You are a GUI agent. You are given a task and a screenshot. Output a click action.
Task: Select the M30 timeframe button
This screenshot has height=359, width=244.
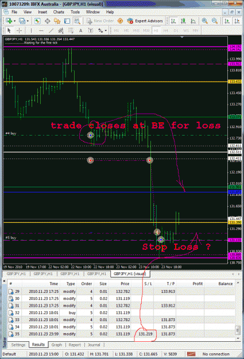point(146,30)
